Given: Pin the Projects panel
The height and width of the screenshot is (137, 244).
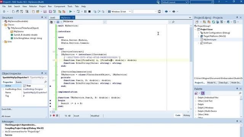Looking at the screenshot, I should coord(237,18).
